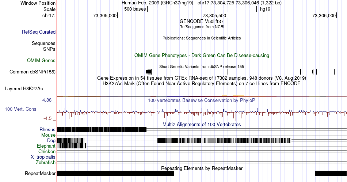
Task: Click the OMIM Genes track label
Action: [x=41, y=60]
